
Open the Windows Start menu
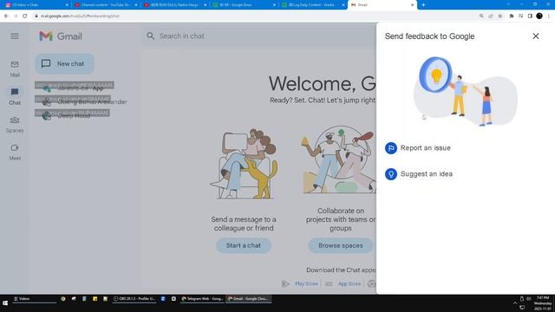pos(5,303)
